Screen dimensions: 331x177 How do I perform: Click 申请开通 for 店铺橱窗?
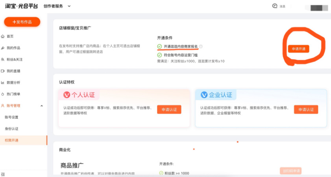(298, 49)
